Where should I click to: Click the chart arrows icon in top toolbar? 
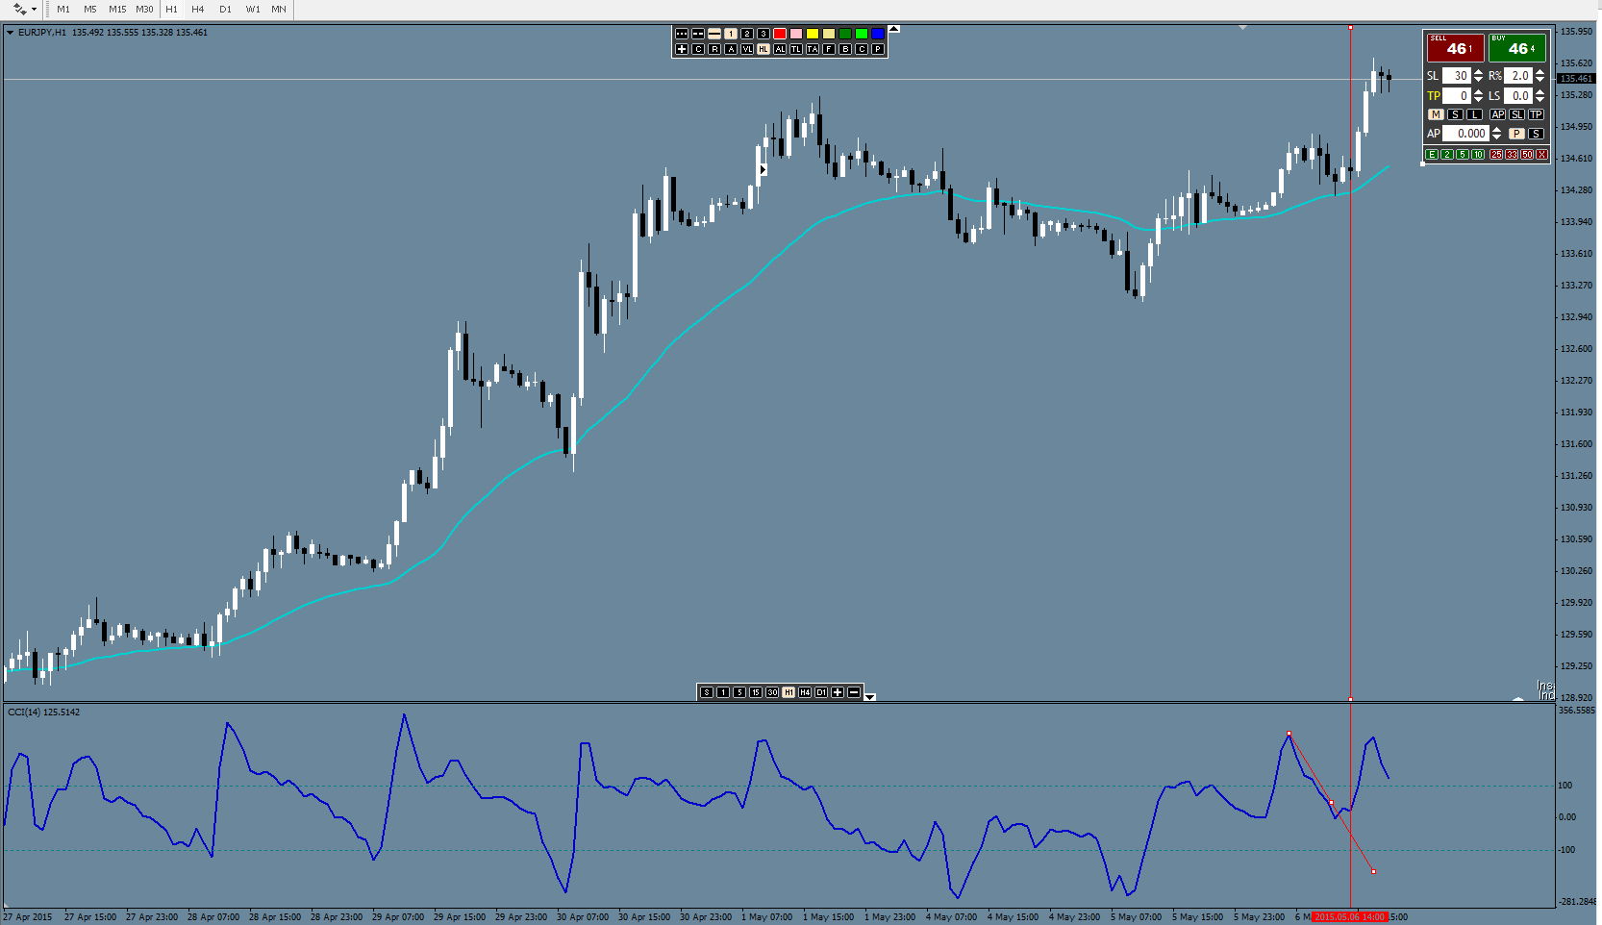(x=19, y=10)
